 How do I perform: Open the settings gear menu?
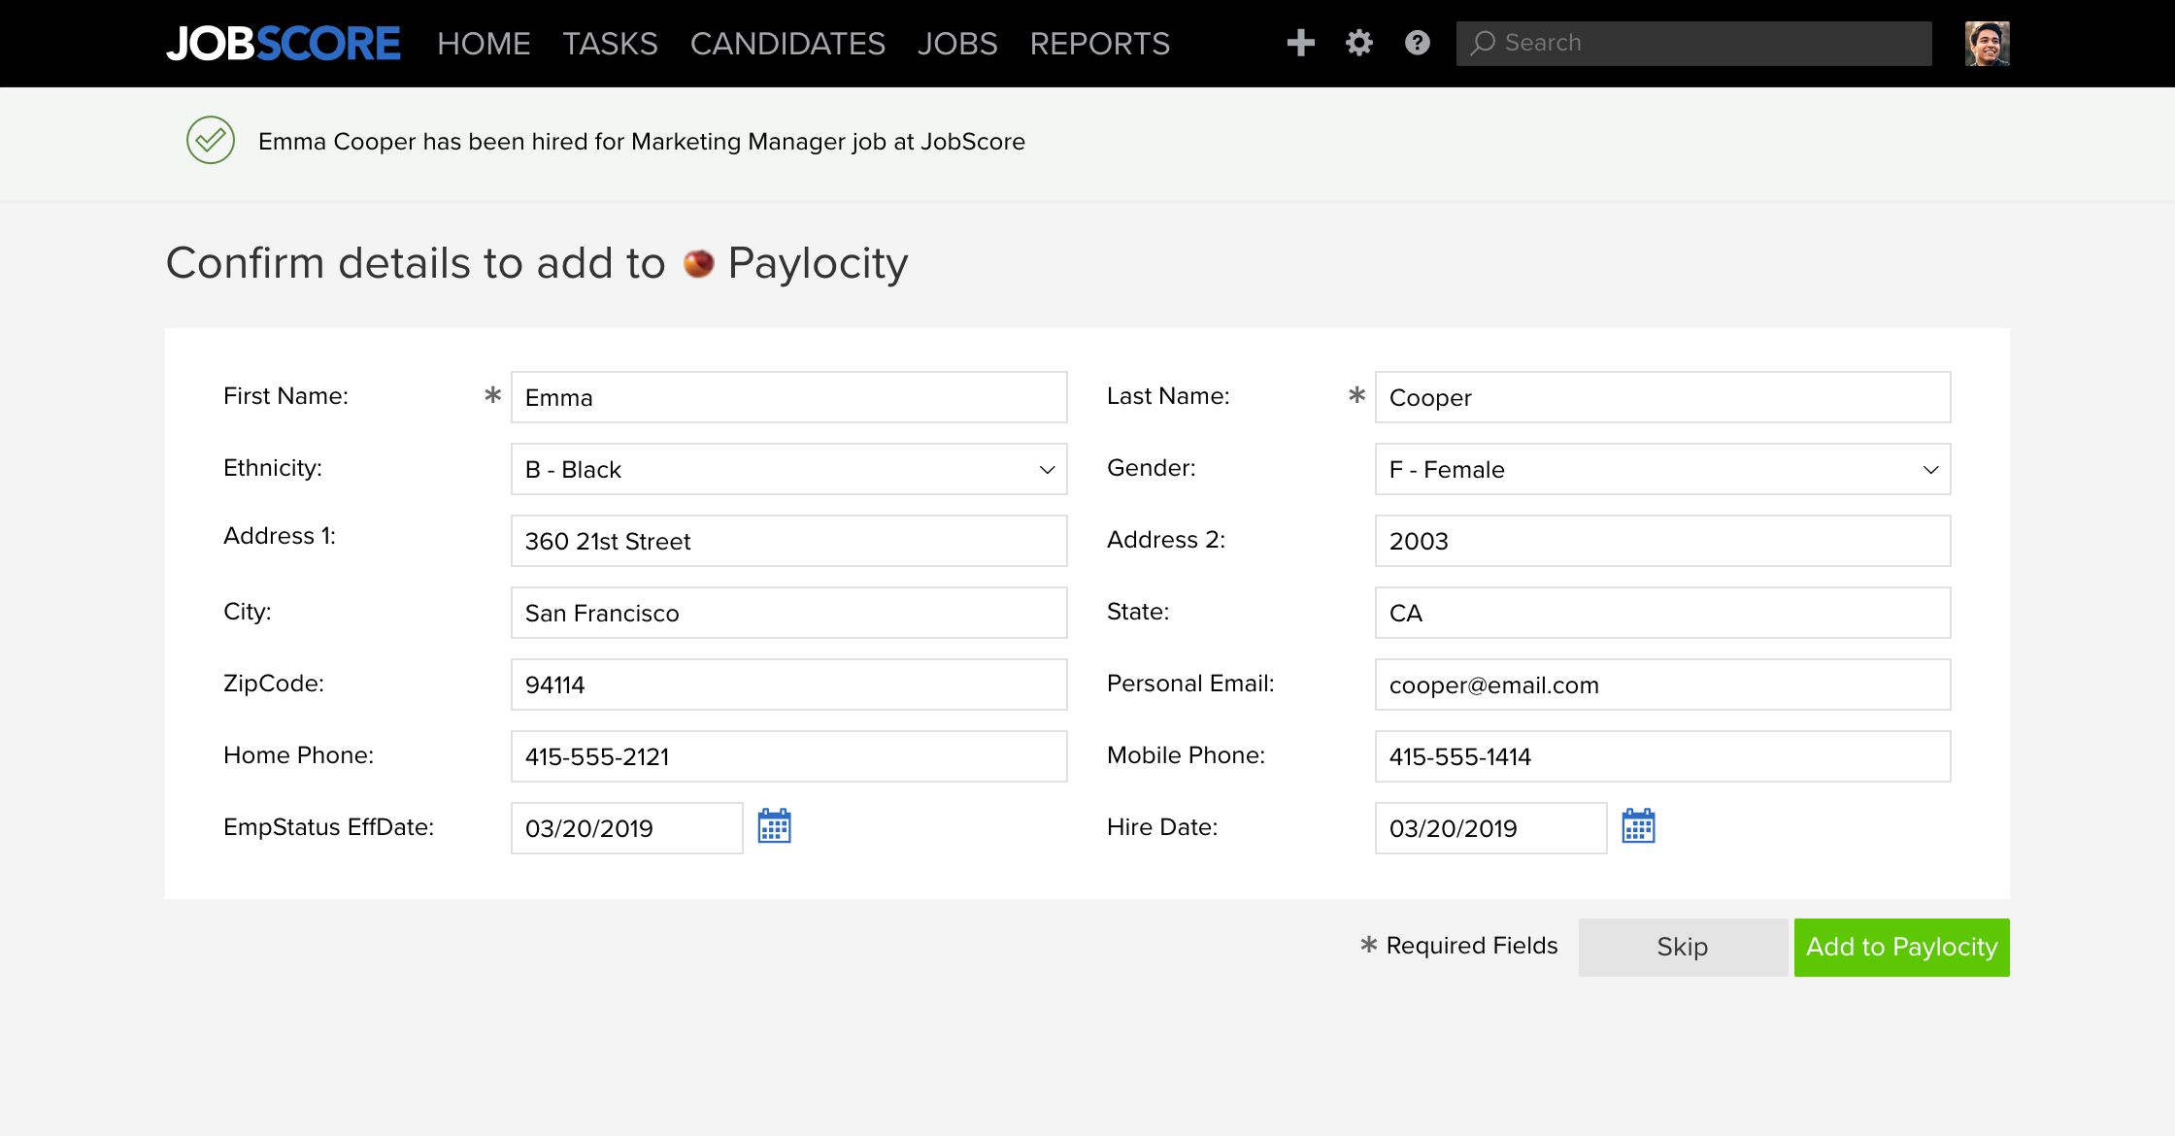coord(1358,42)
